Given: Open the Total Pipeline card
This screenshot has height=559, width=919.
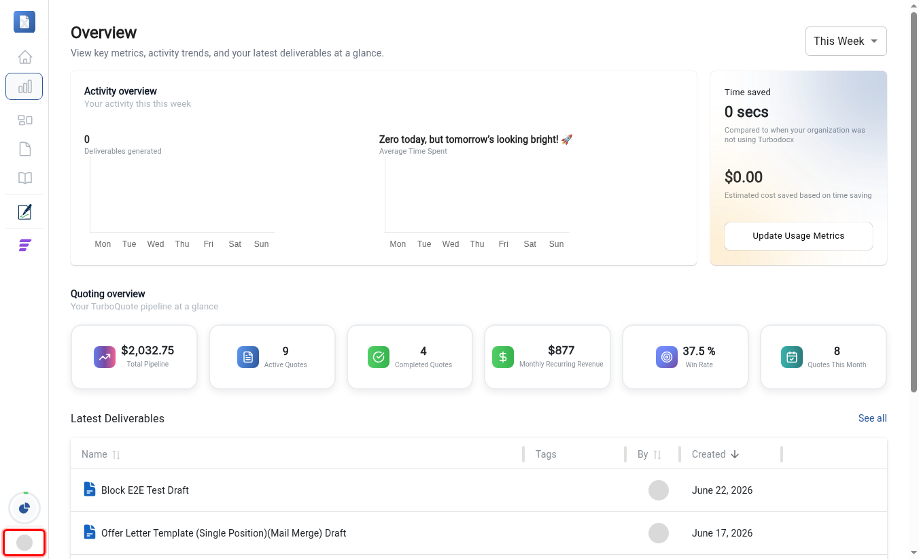Looking at the screenshot, I should coord(134,357).
